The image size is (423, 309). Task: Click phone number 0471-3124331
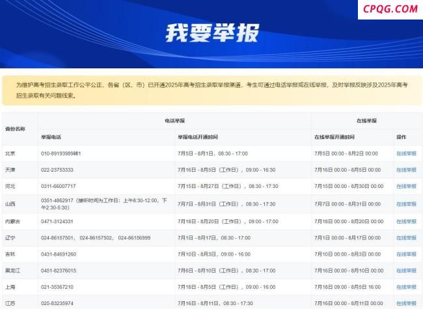click(x=57, y=222)
